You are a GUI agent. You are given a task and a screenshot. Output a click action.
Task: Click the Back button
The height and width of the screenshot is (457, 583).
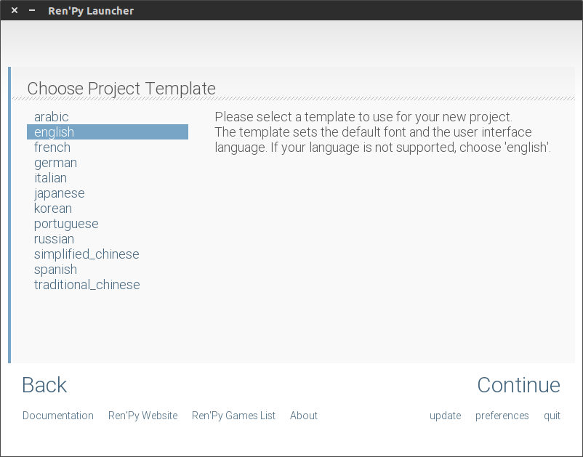click(44, 385)
